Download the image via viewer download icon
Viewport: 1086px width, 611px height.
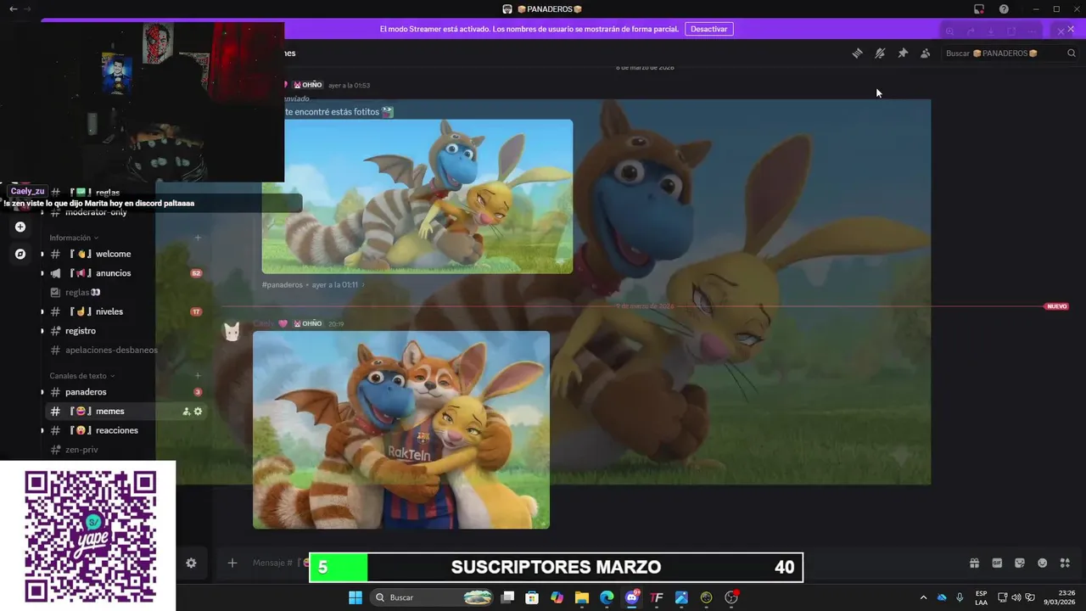[991, 31]
